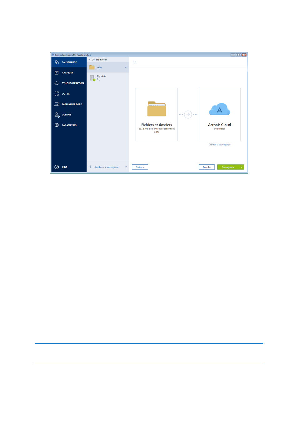Open the Sauvegarde section icon
298x421 pixels.
57,62
